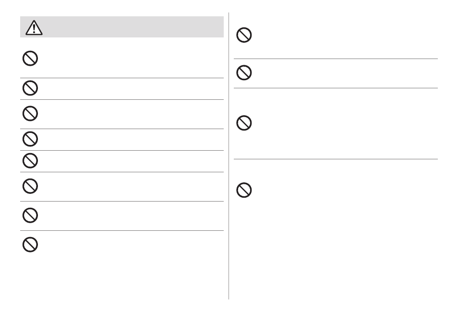This screenshot has height=322, width=458.
Task: Select the third prohibition icon in right column
Action: tap(244, 123)
